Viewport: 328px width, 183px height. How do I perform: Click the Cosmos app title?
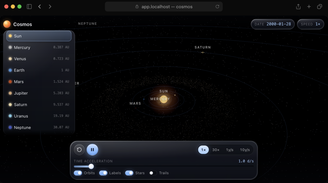click(x=23, y=24)
